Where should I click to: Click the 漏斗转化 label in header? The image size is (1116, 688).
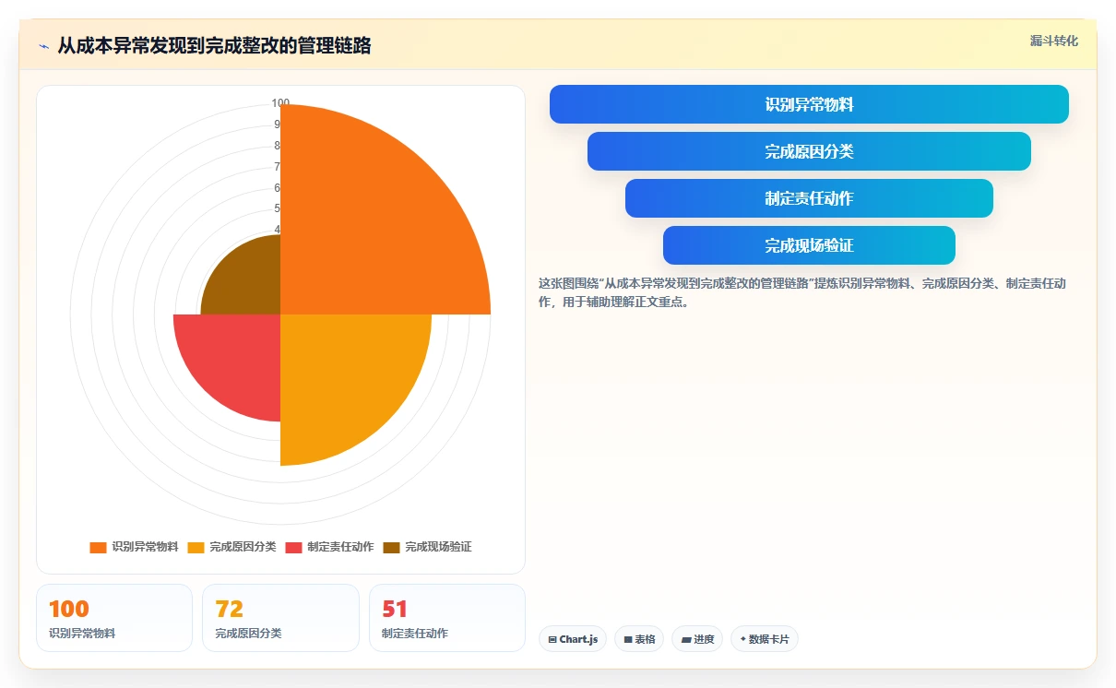[x=1053, y=41]
